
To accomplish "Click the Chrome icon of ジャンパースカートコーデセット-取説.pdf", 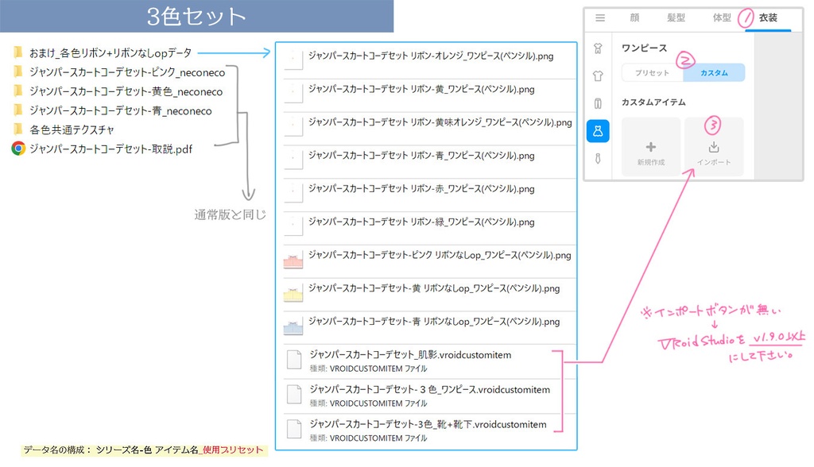I will point(18,149).
